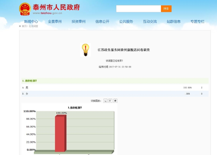The image size is (217, 155).
Task: Switch chart to horizontal bar view
Action: pyautogui.click(x=110, y=101)
